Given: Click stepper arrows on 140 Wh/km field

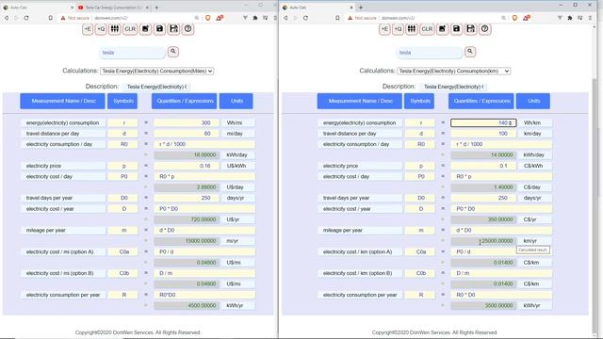Looking at the screenshot, I should (x=511, y=123).
